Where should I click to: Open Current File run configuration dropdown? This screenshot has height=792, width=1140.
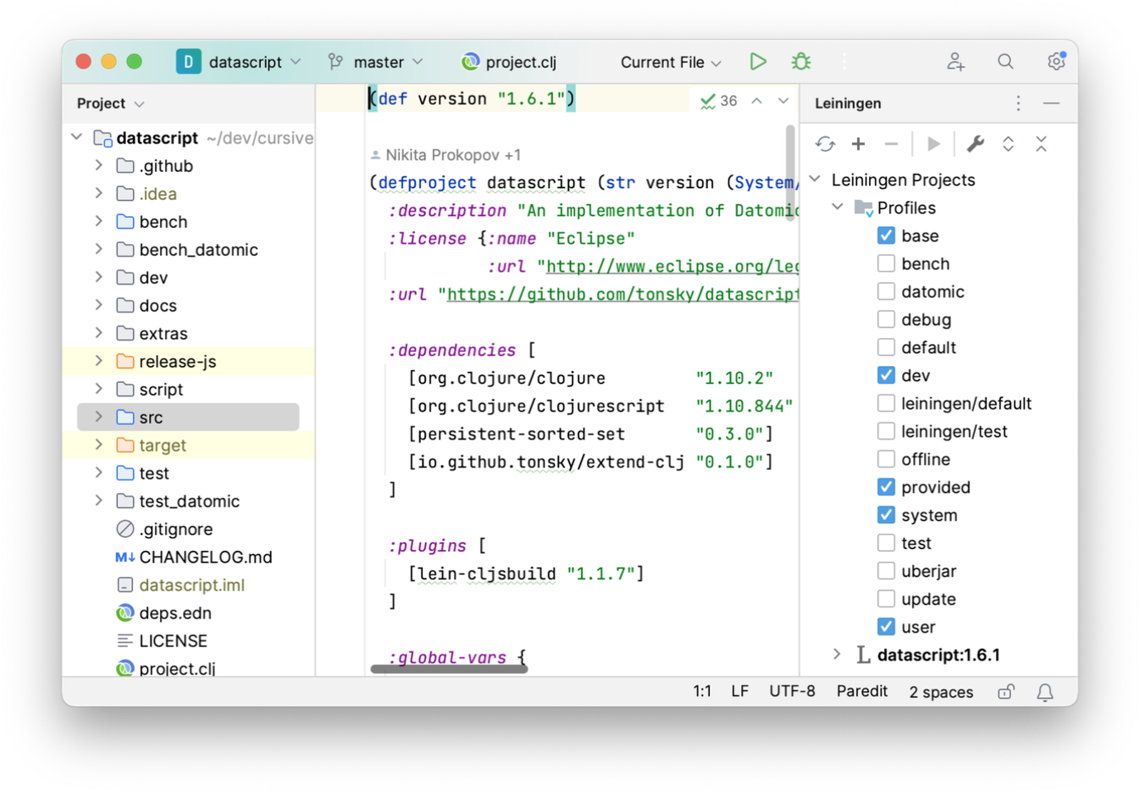670,62
